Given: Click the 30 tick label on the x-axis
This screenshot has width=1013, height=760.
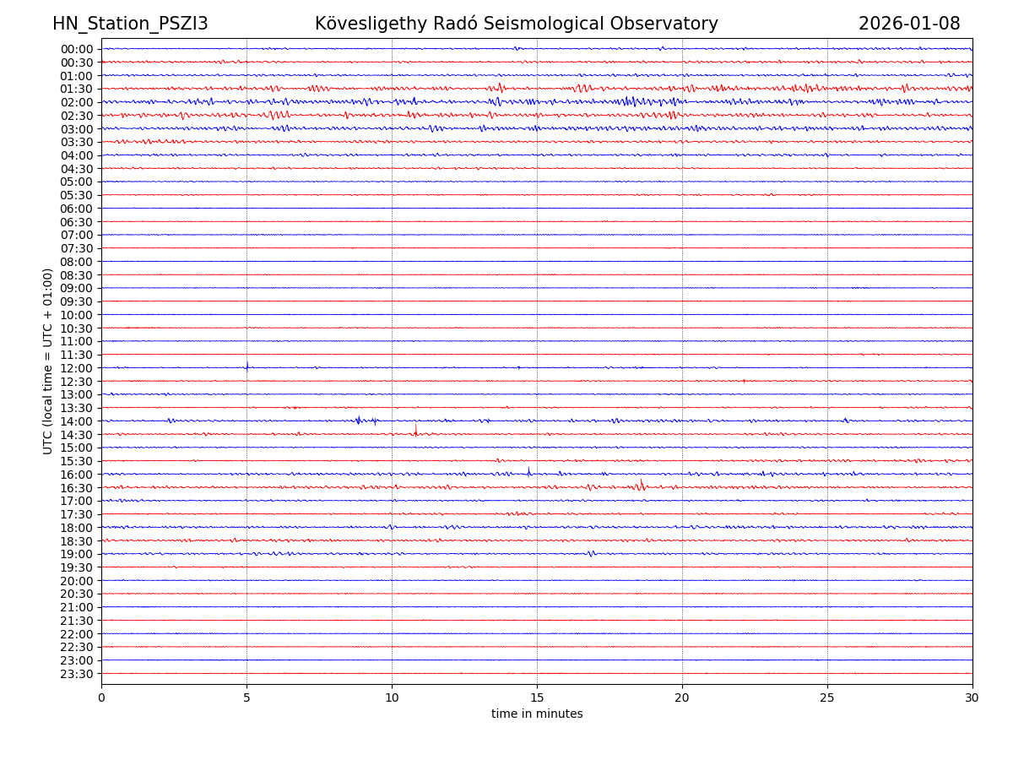Looking at the screenshot, I should pyautogui.click(x=972, y=698).
